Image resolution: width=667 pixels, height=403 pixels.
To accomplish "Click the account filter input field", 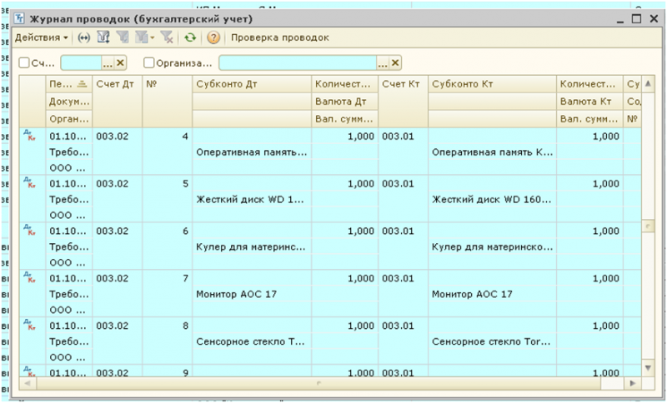I will pyautogui.click(x=81, y=63).
